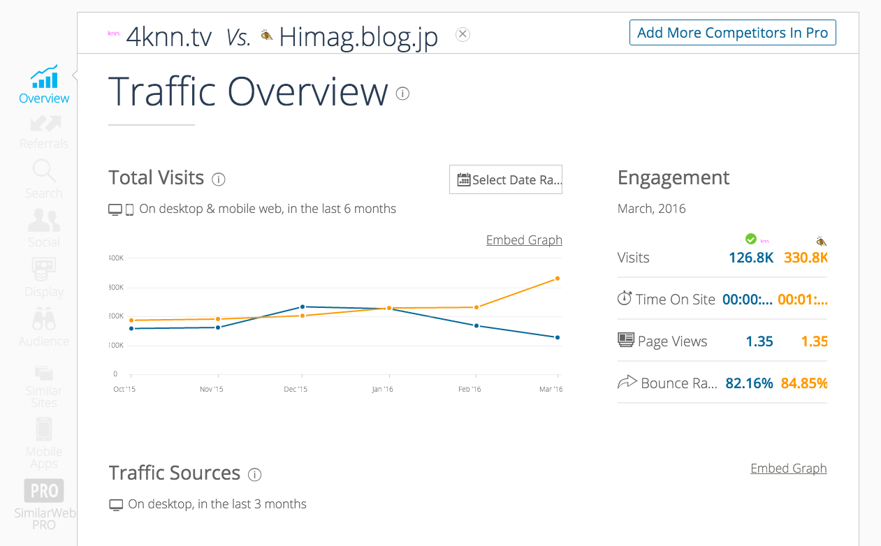Click the Time On Site stopwatch icon
The height and width of the screenshot is (546, 881).
click(x=625, y=298)
